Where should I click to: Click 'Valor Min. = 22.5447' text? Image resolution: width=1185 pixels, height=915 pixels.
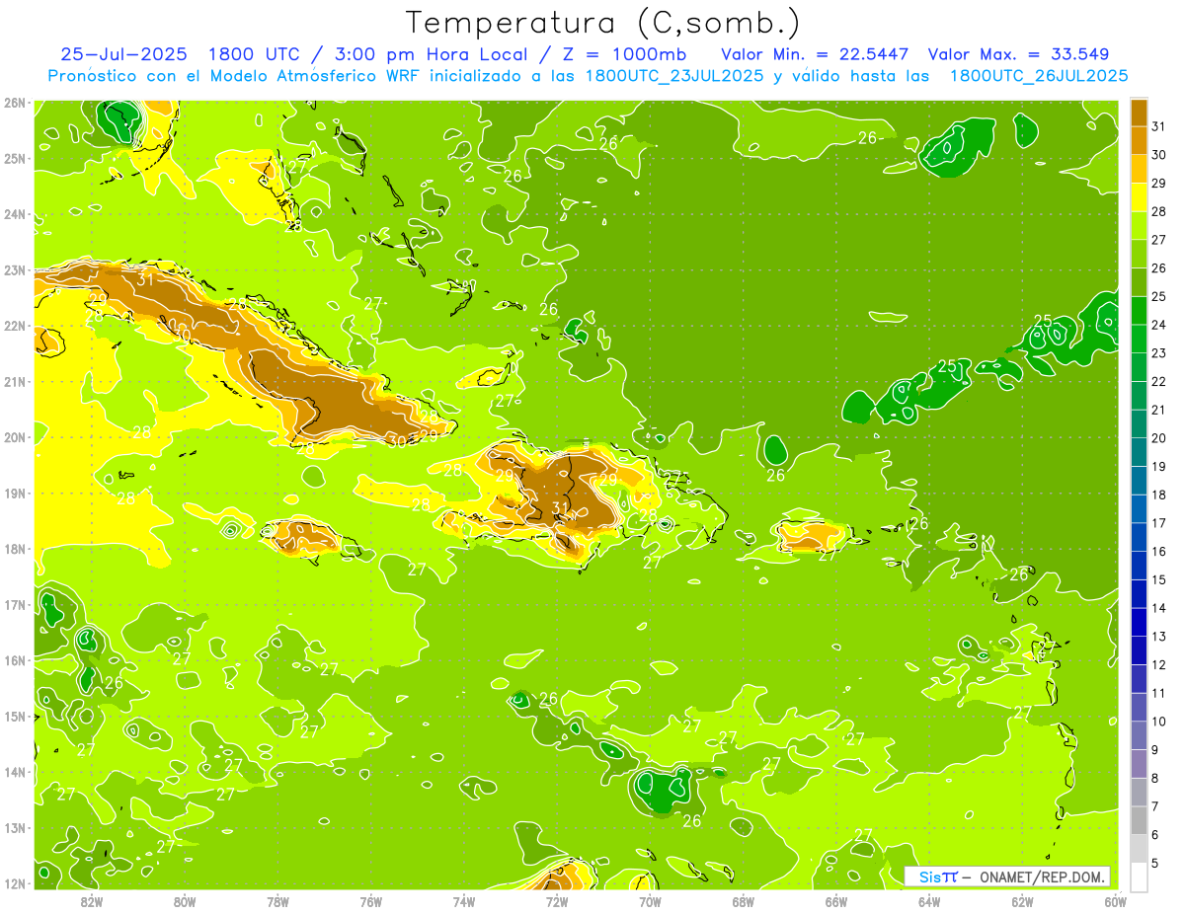(815, 54)
